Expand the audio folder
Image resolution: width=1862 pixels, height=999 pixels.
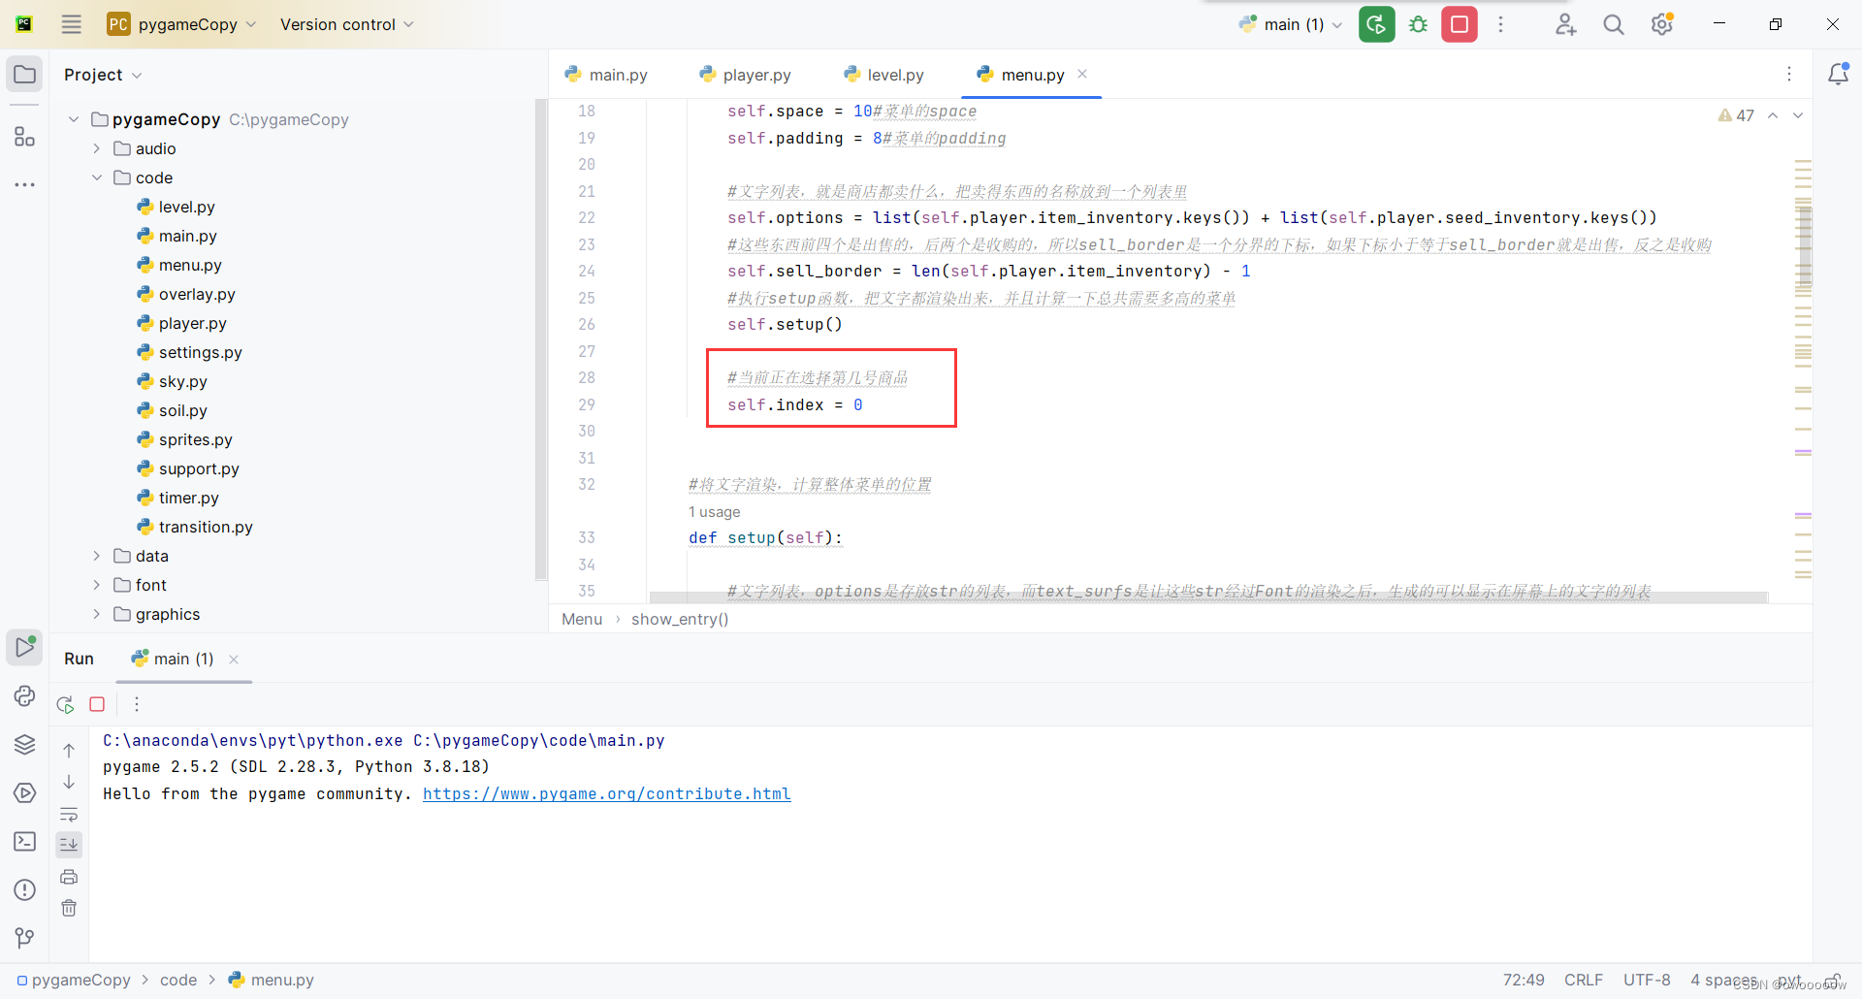click(97, 148)
